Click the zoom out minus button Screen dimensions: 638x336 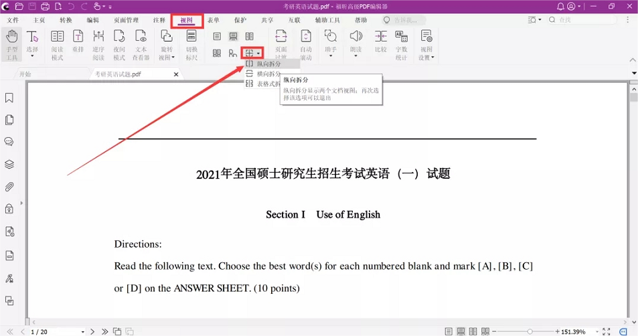[x=494, y=331]
